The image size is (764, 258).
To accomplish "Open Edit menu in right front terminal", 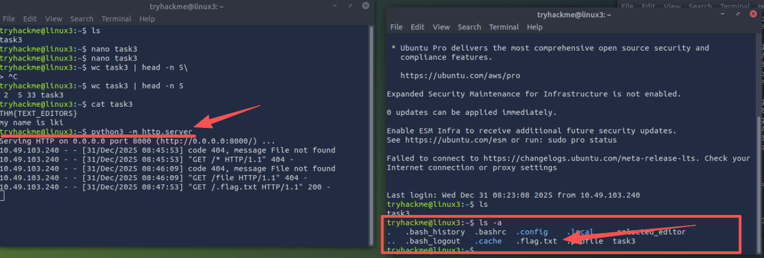I will coord(418,27).
